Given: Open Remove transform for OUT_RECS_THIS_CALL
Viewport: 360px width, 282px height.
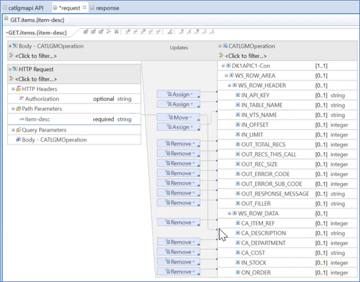Looking at the screenshot, I should click(x=178, y=154).
